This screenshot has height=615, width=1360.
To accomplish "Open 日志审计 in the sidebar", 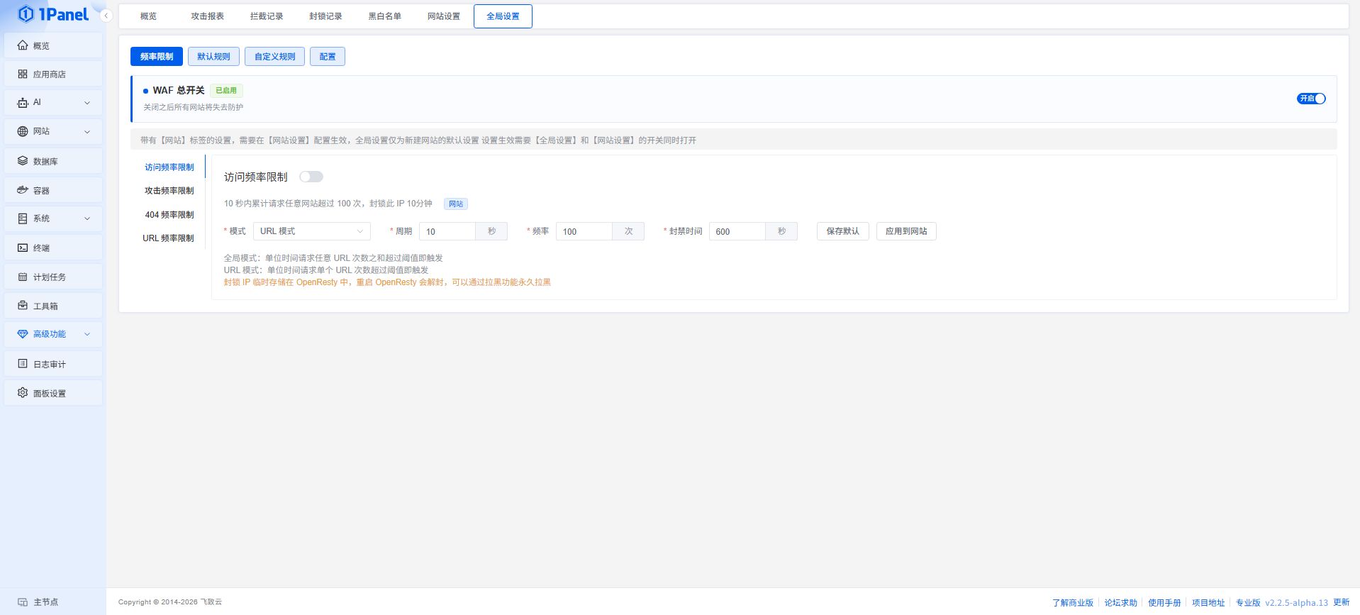I will click(x=53, y=364).
